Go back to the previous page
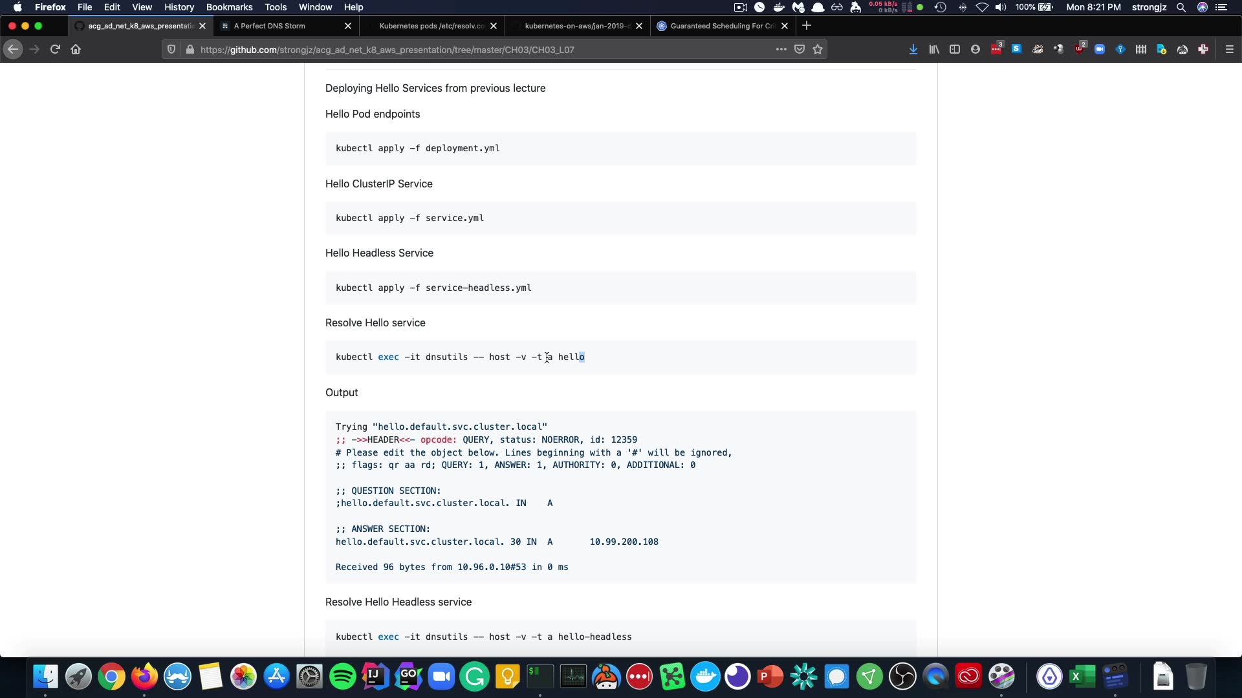Screen dimensions: 1242x698 click(x=13, y=50)
